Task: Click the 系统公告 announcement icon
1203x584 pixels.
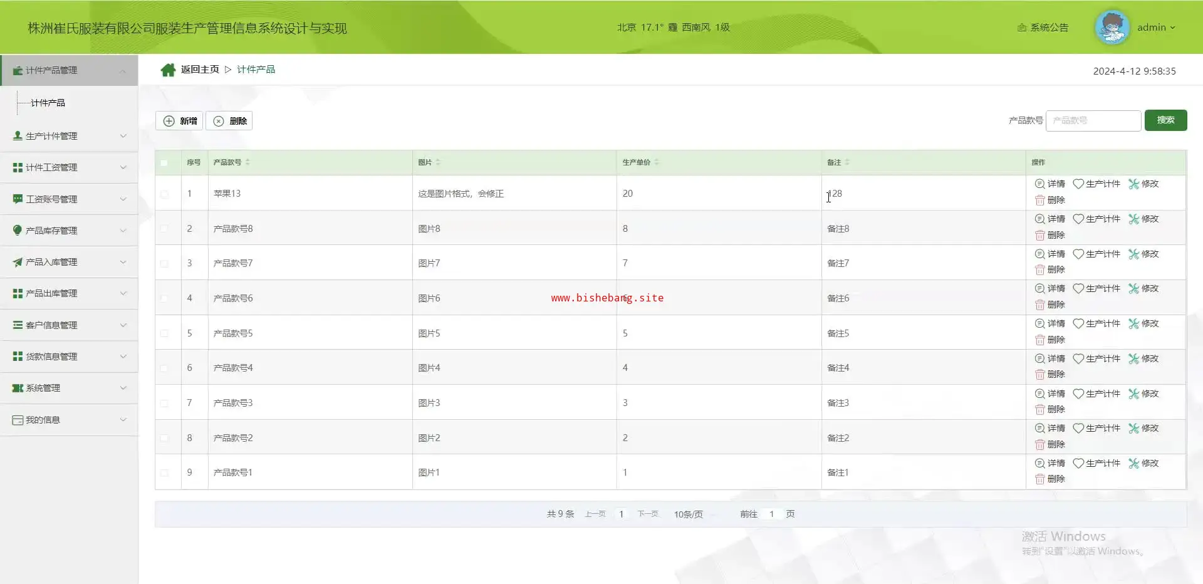Action: click(1022, 28)
